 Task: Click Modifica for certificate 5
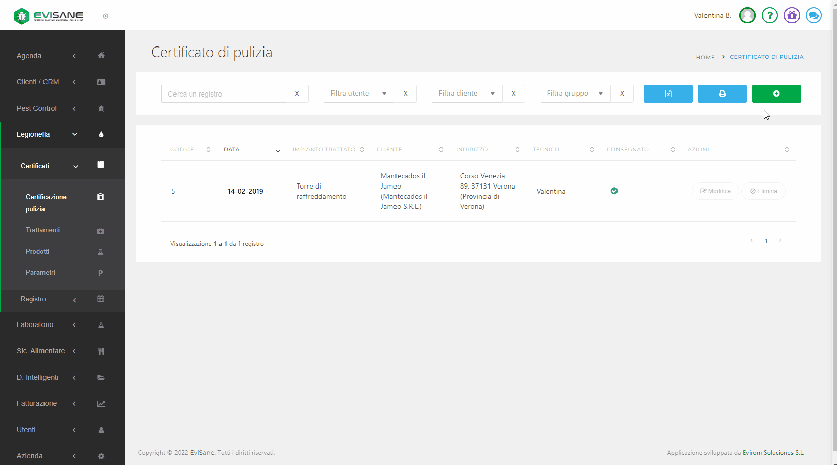(x=715, y=191)
